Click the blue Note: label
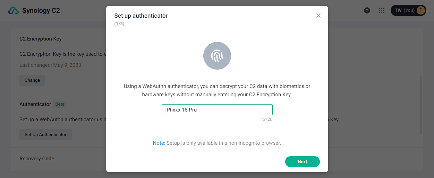 [x=159, y=143]
